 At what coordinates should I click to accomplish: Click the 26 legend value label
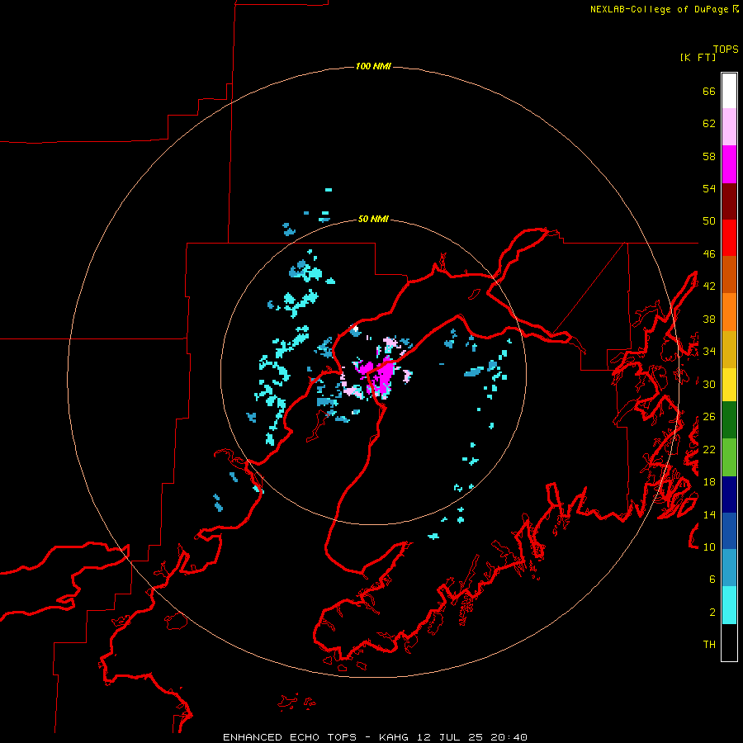click(x=709, y=417)
